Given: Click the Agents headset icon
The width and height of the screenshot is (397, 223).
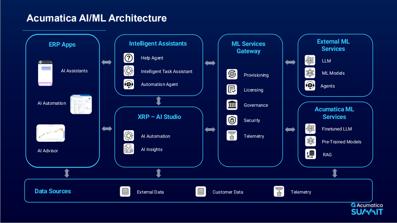Looking at the screenshot, I should click(310, 86).
